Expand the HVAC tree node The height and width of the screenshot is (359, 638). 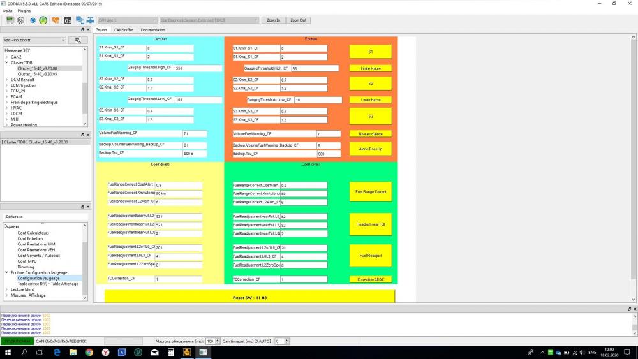point(6,108)
